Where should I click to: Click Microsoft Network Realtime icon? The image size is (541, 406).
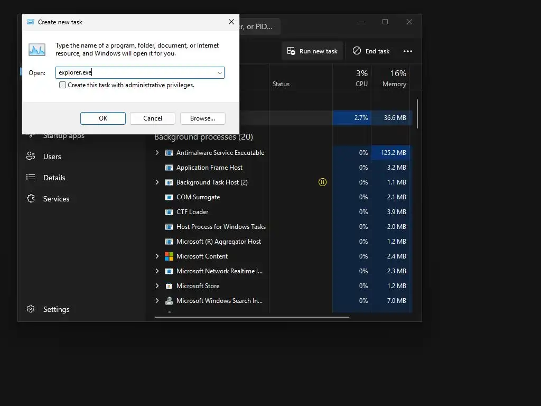click(x=169, y=271)
